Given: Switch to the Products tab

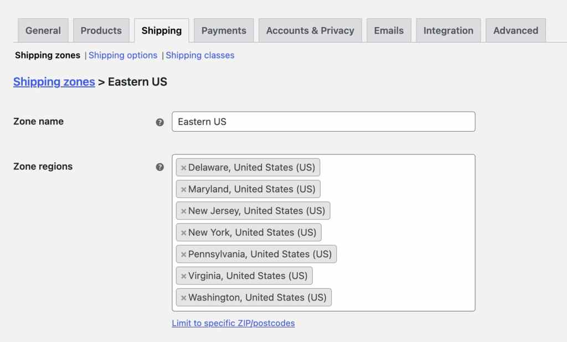Looking at the screenshot, I should 101,30.
